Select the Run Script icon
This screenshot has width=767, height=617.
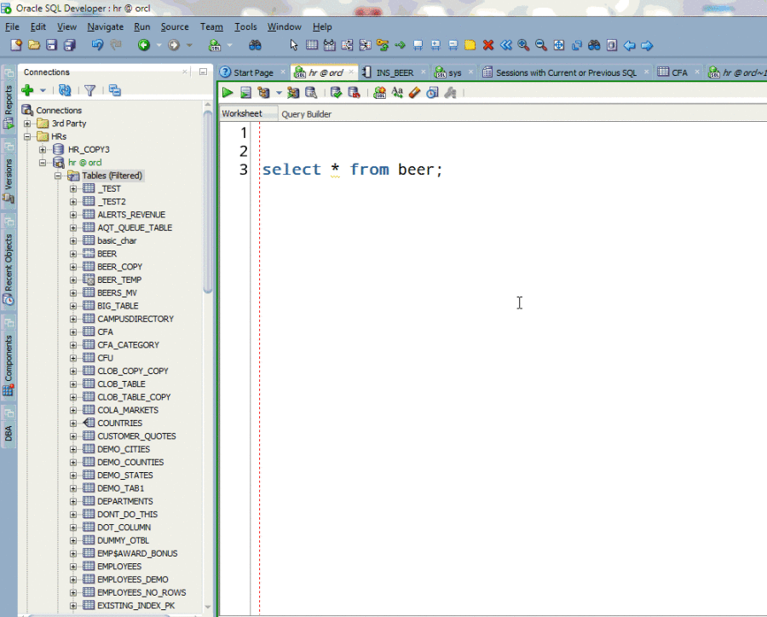[x=245, y=92]
